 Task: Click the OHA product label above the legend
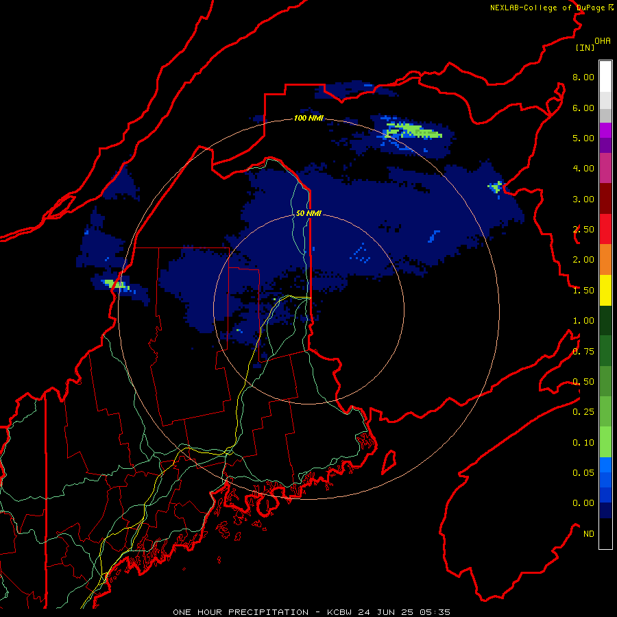603,41
